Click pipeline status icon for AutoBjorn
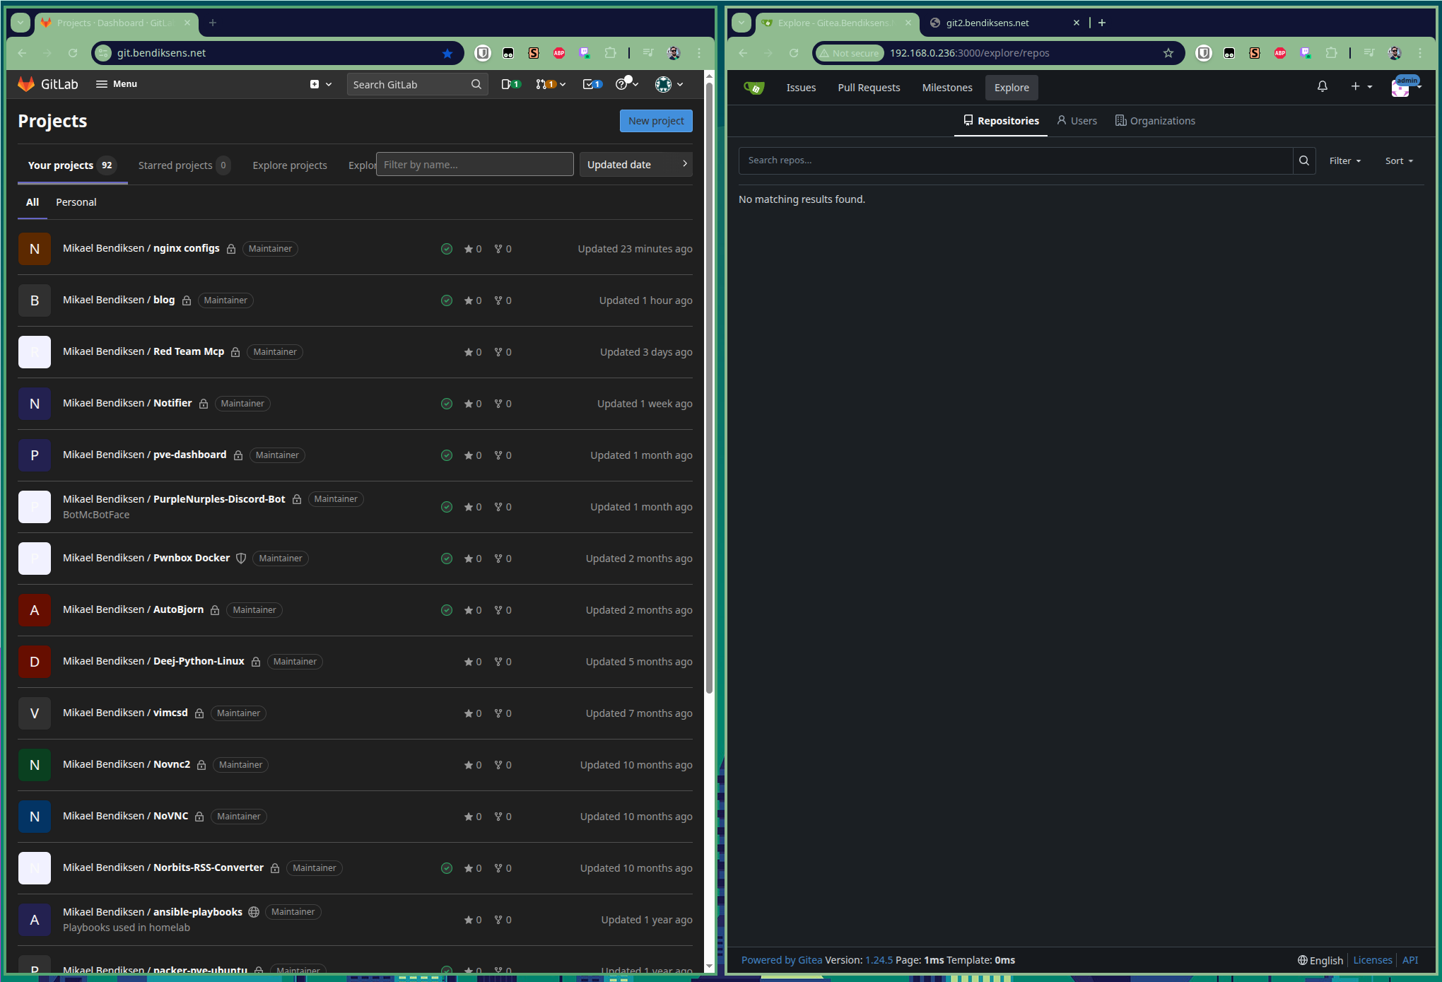 click(x=447, y=610)
